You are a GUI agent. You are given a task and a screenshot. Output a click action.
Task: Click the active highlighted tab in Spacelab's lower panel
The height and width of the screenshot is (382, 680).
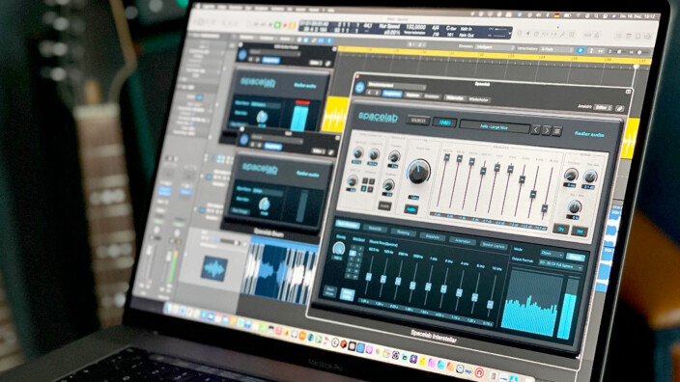(x=348, y=225)
